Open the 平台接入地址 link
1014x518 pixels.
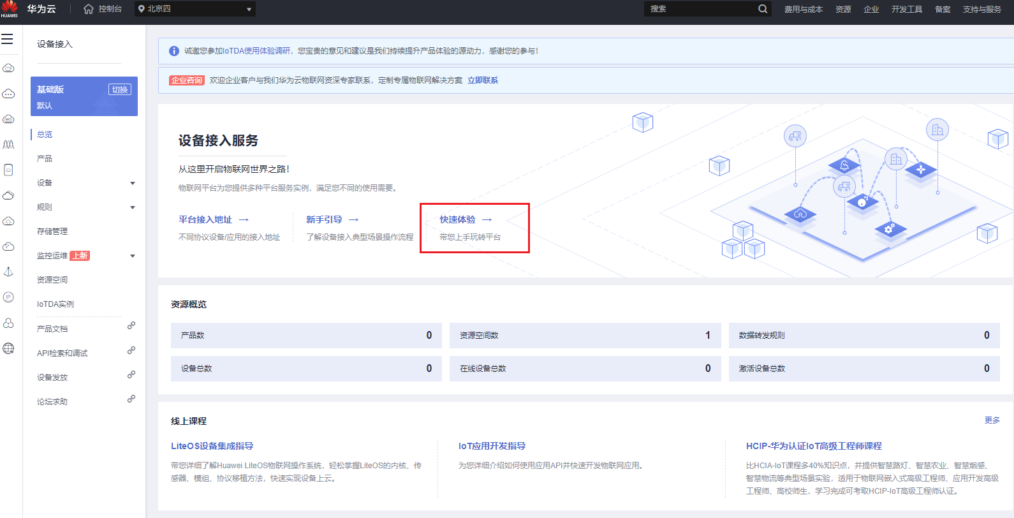pyautogui.click(x=213, y=219)
